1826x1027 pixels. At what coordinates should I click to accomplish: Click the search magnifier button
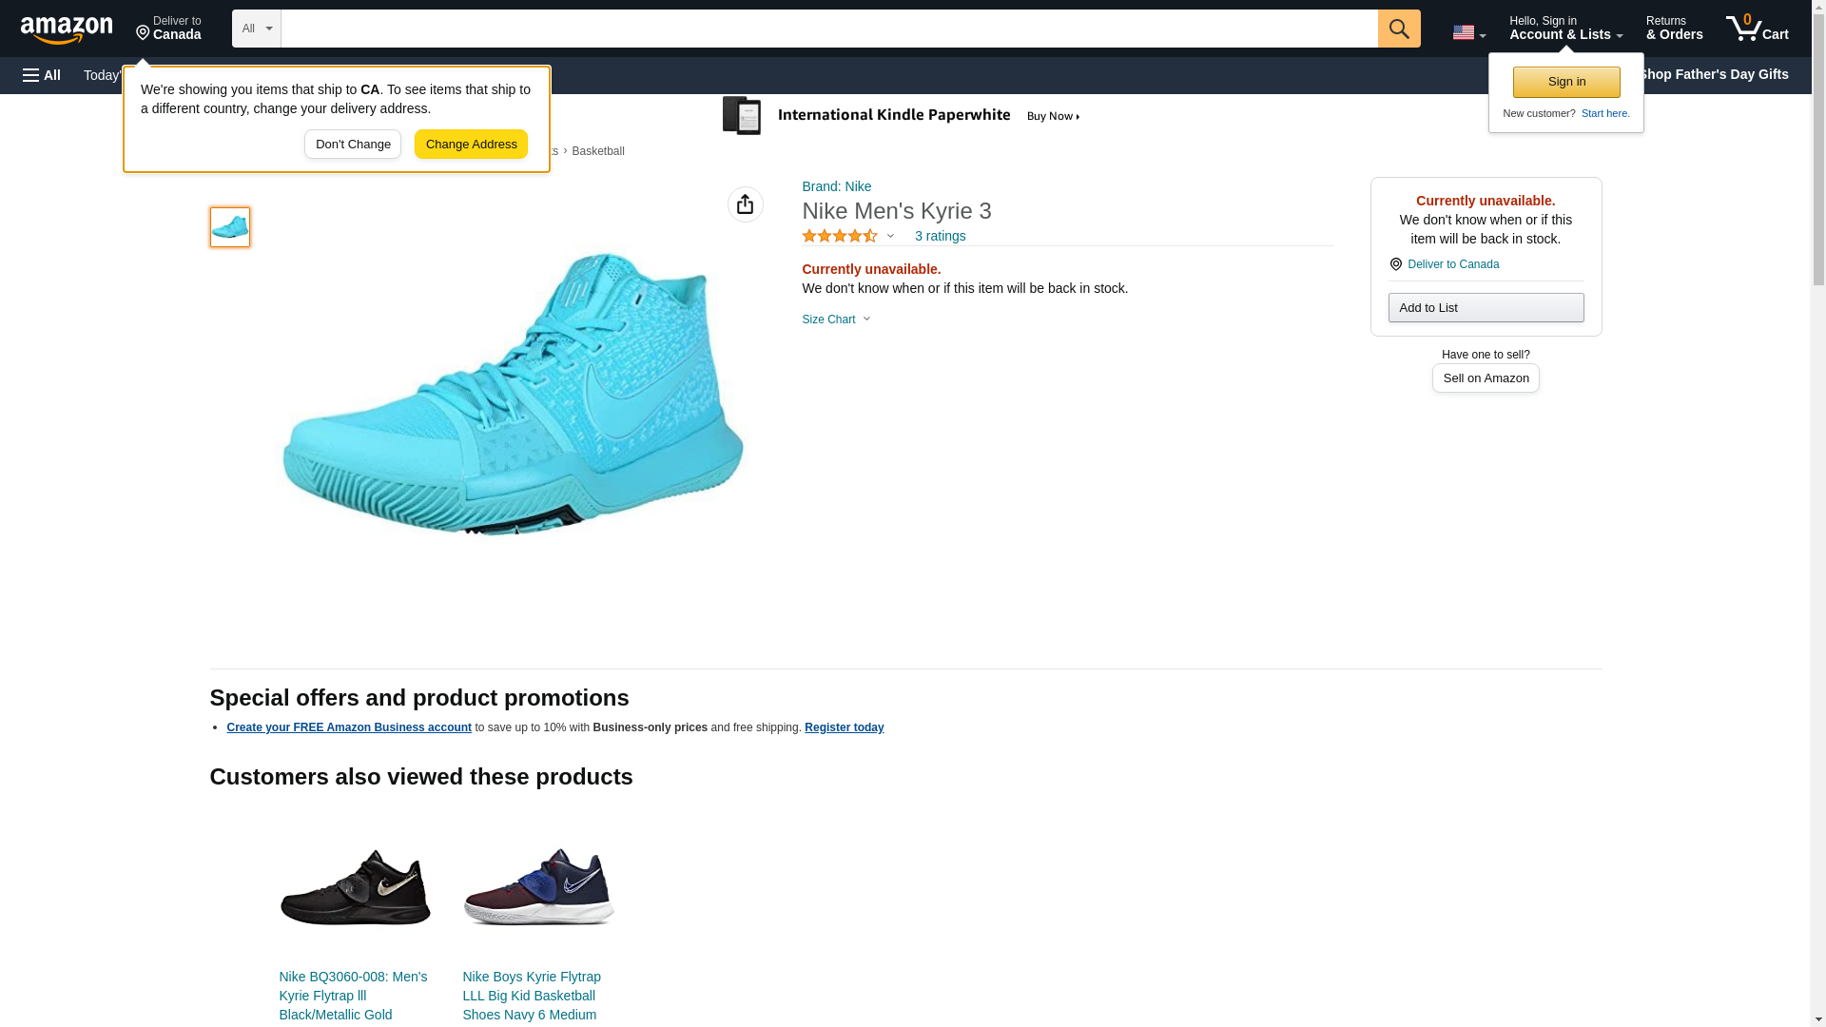click(1398, 29)
